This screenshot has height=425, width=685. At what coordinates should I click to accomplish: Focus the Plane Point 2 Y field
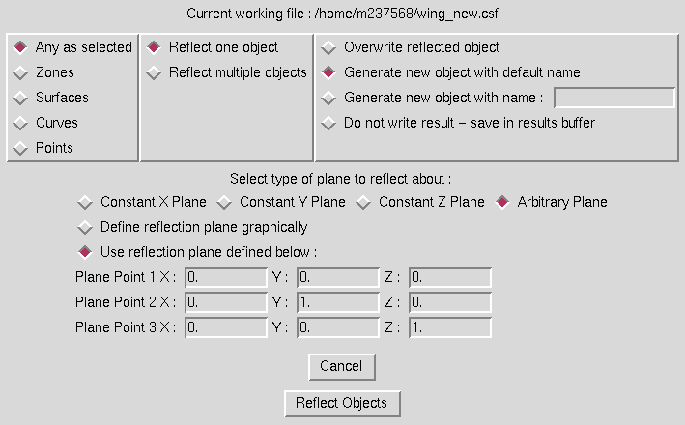pyautogui.click(x=337, y=303)
